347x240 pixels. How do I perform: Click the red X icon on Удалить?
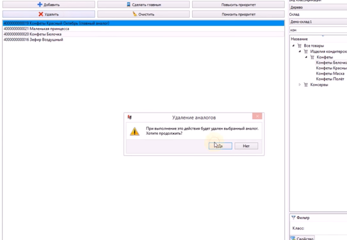[x=40, y=14]
